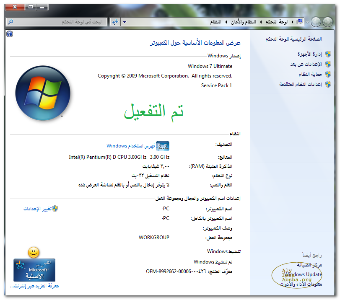Open the help question mark icon
340x300 pixels.
point(10,34)
